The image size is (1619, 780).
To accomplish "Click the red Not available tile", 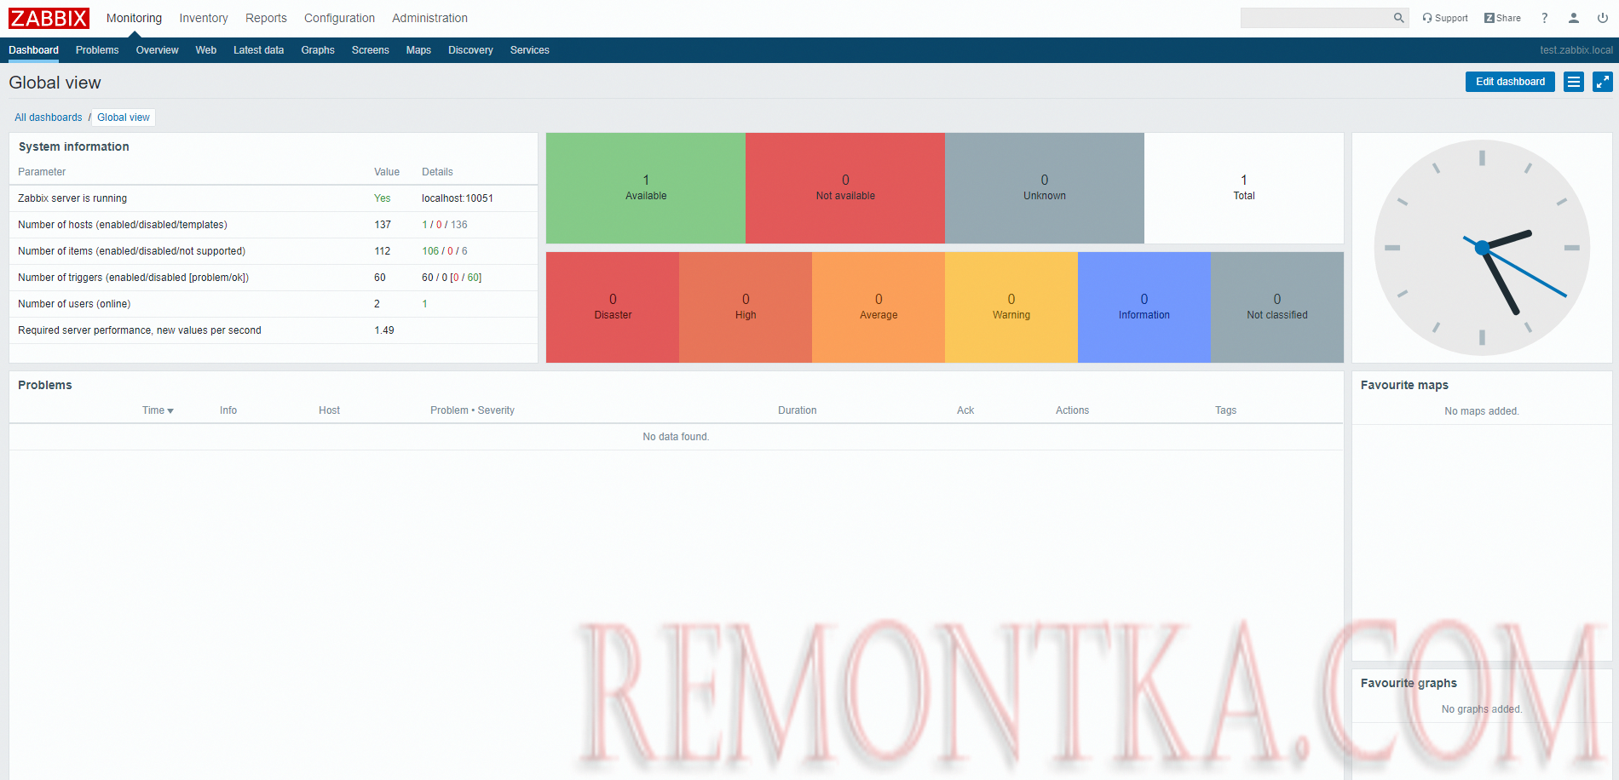I will pos(845,188).
